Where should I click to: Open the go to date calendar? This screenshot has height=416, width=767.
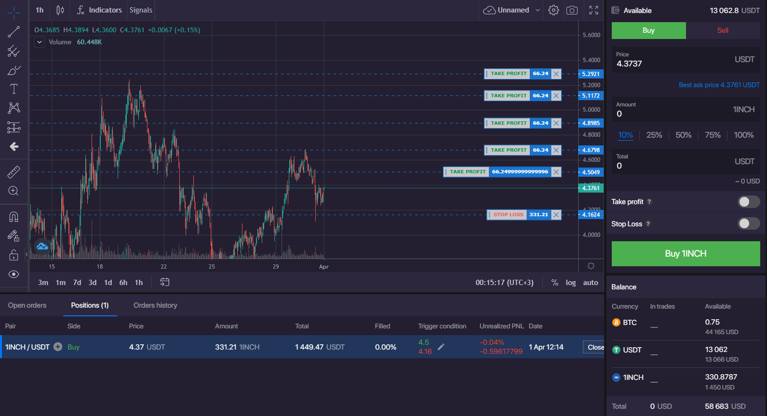pyautogui.click(x=165, y=282)
